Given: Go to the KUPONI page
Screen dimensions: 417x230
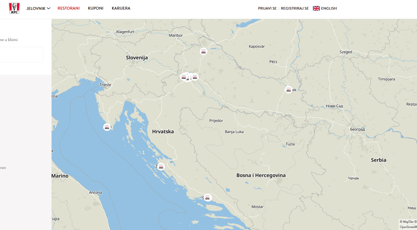Looking at the screenshot, I should (x=96, y=8).
